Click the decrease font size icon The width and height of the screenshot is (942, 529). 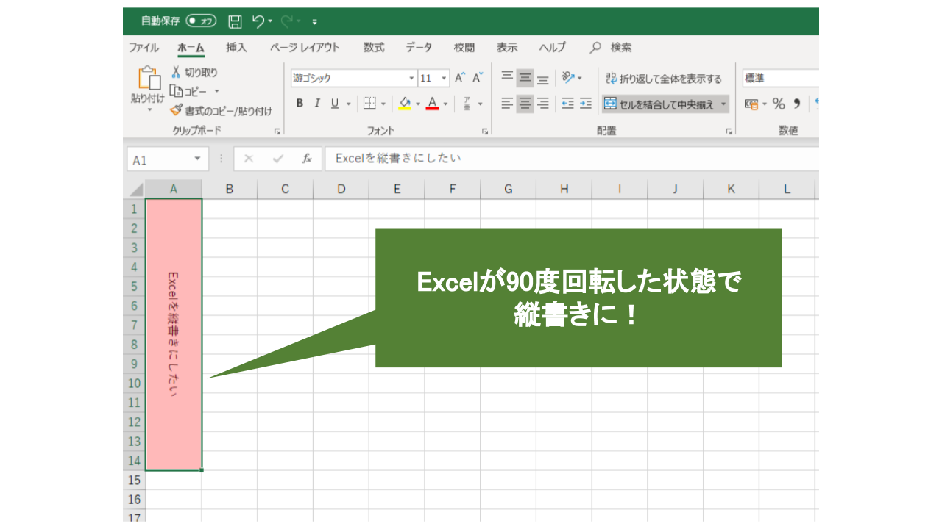click(478, 78)
